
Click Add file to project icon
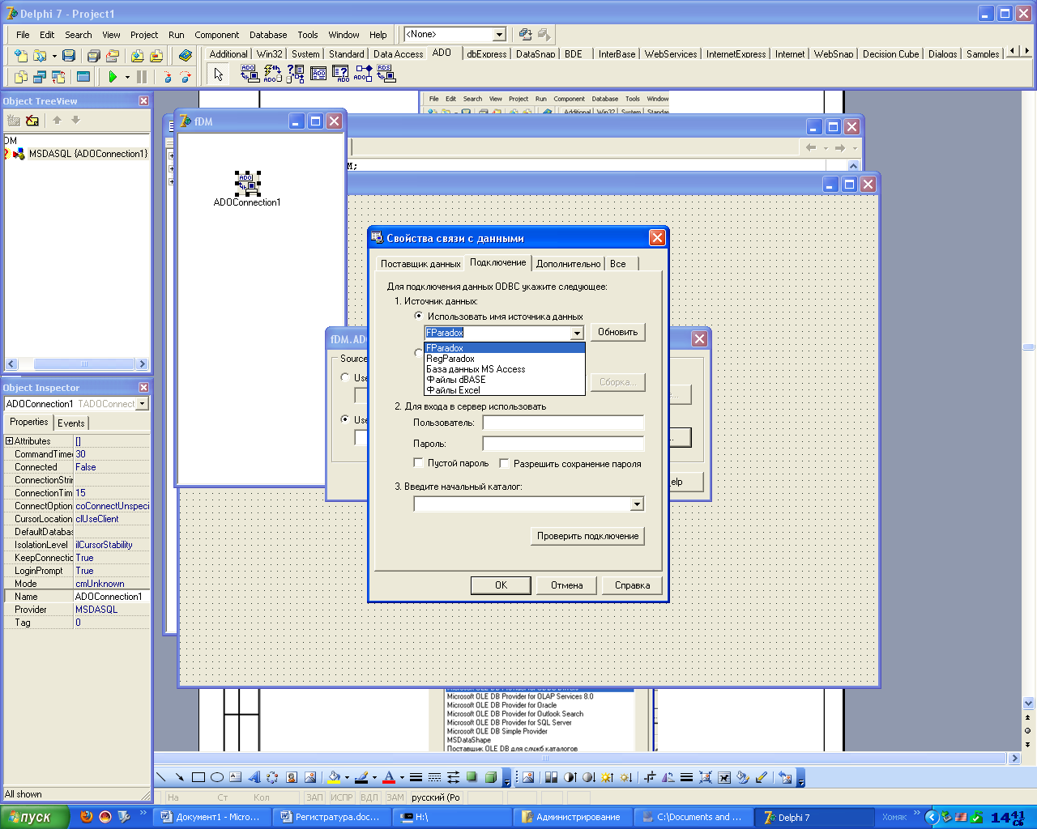[x=137, y=56]
